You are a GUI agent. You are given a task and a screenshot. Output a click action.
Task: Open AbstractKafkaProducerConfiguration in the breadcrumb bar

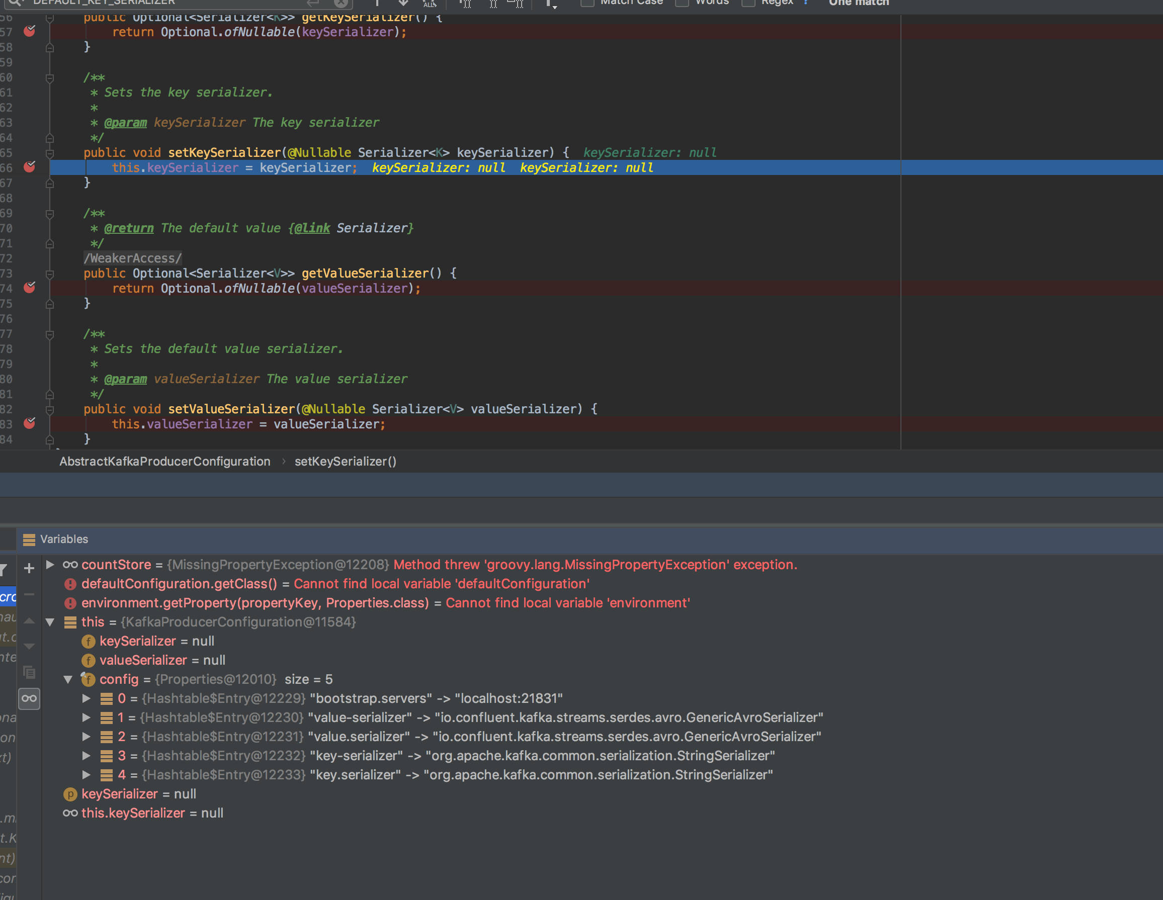[165, 461]
